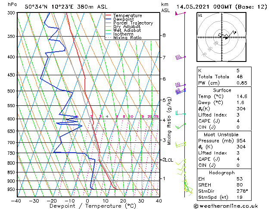Click the hPa unit label

(x=12, y=4)
